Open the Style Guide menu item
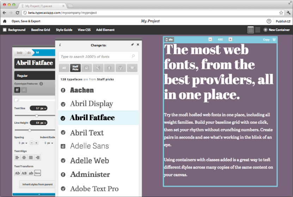 64,30
